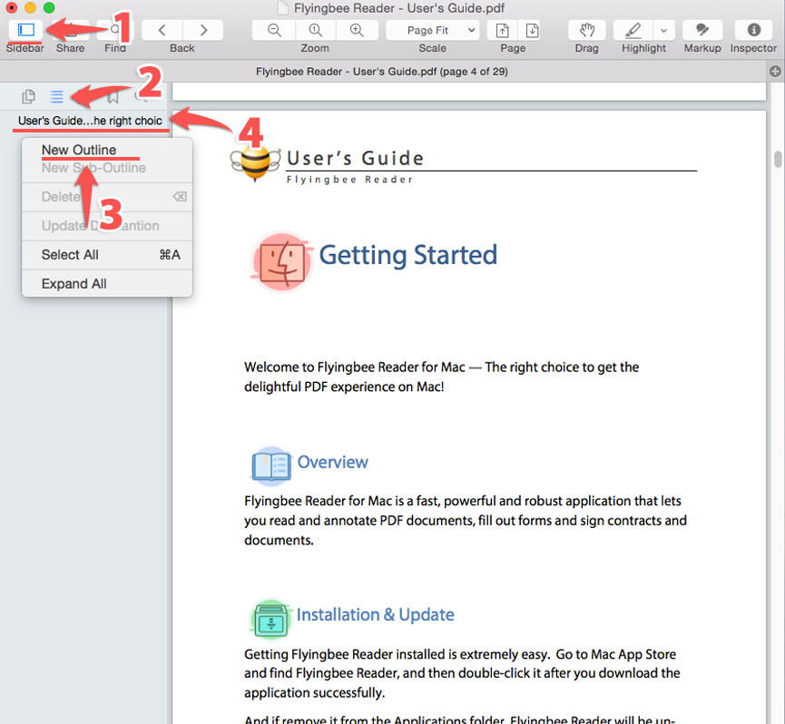Open the Page Fit scale dropdown
Image resolution: width=785 pixels, height=724 pixels.
(433, 30)
